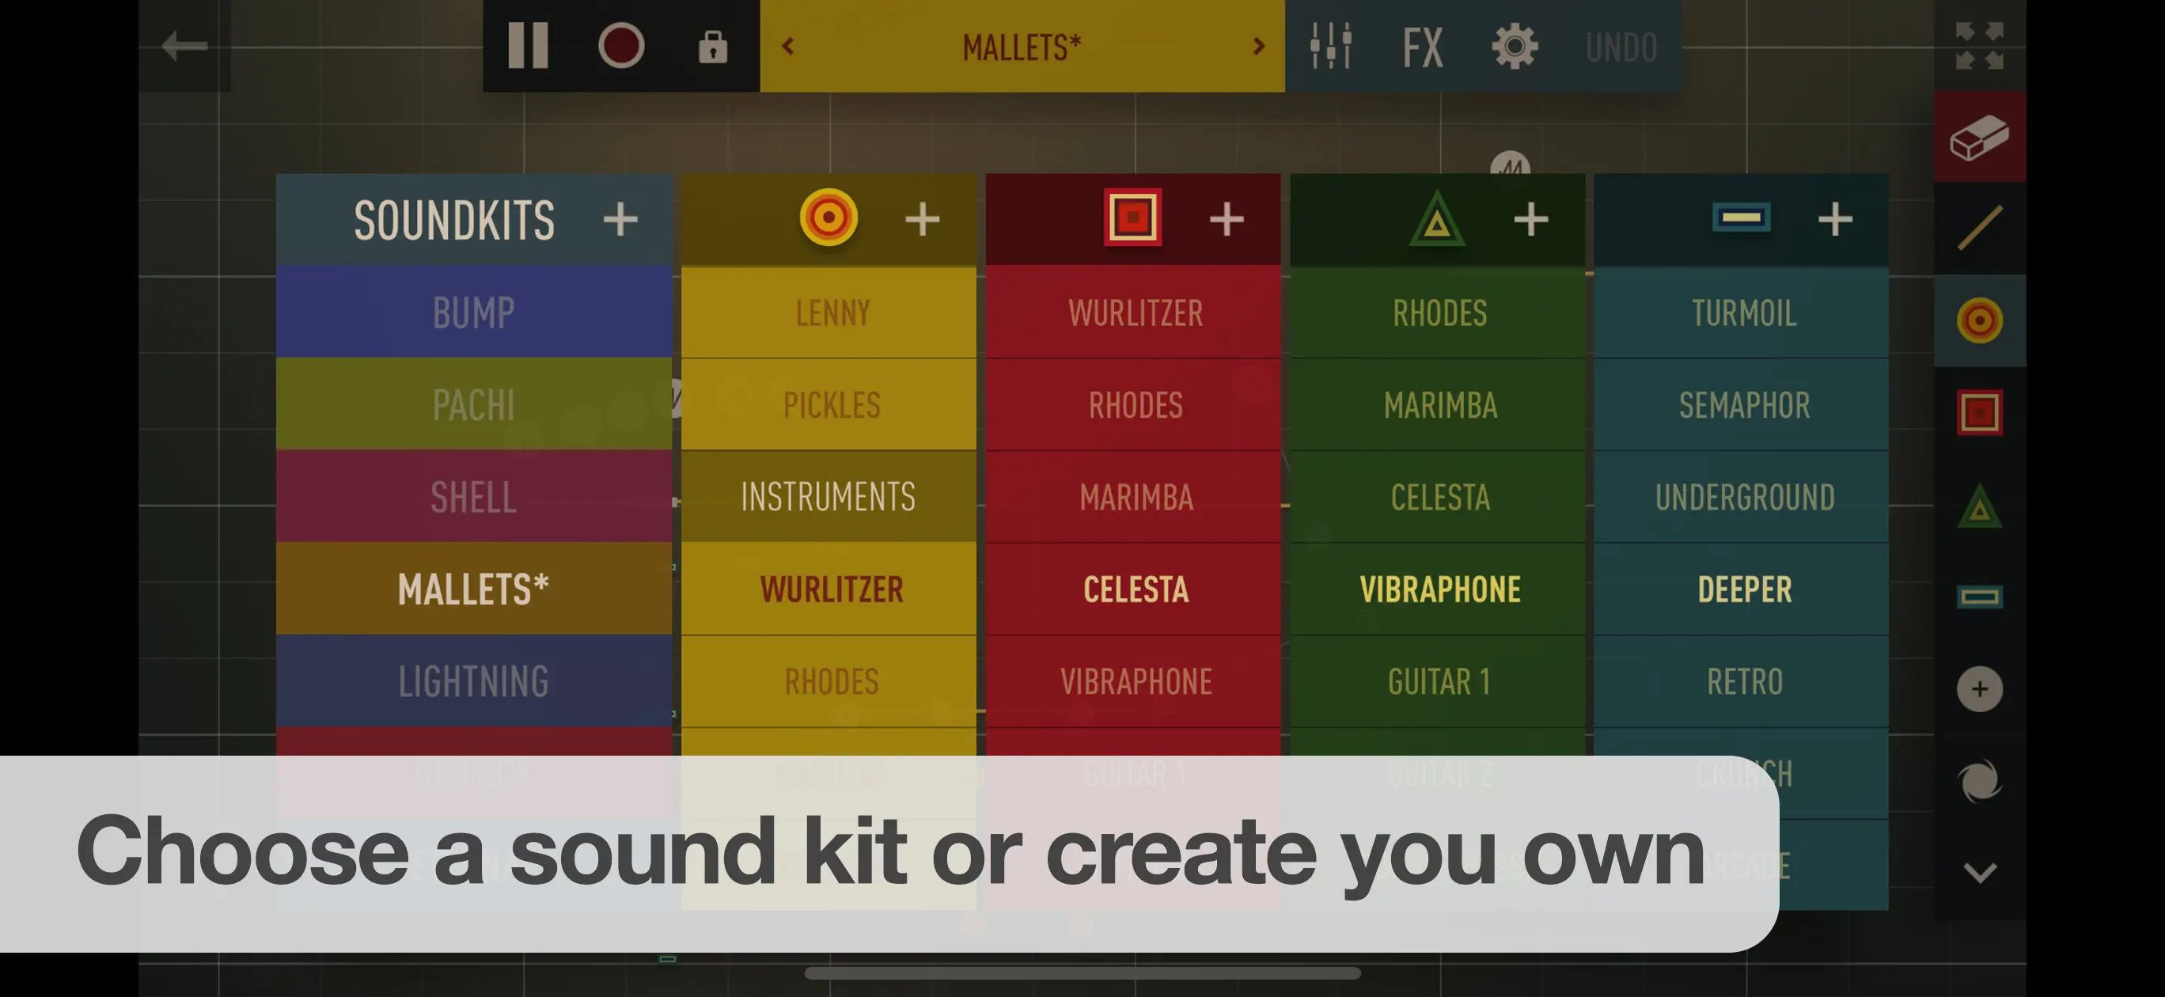The height and width of the screenshot is (997, 2165).
Task: Pick the BUMP soundkit purple swatch
Action: pos(473,312)
